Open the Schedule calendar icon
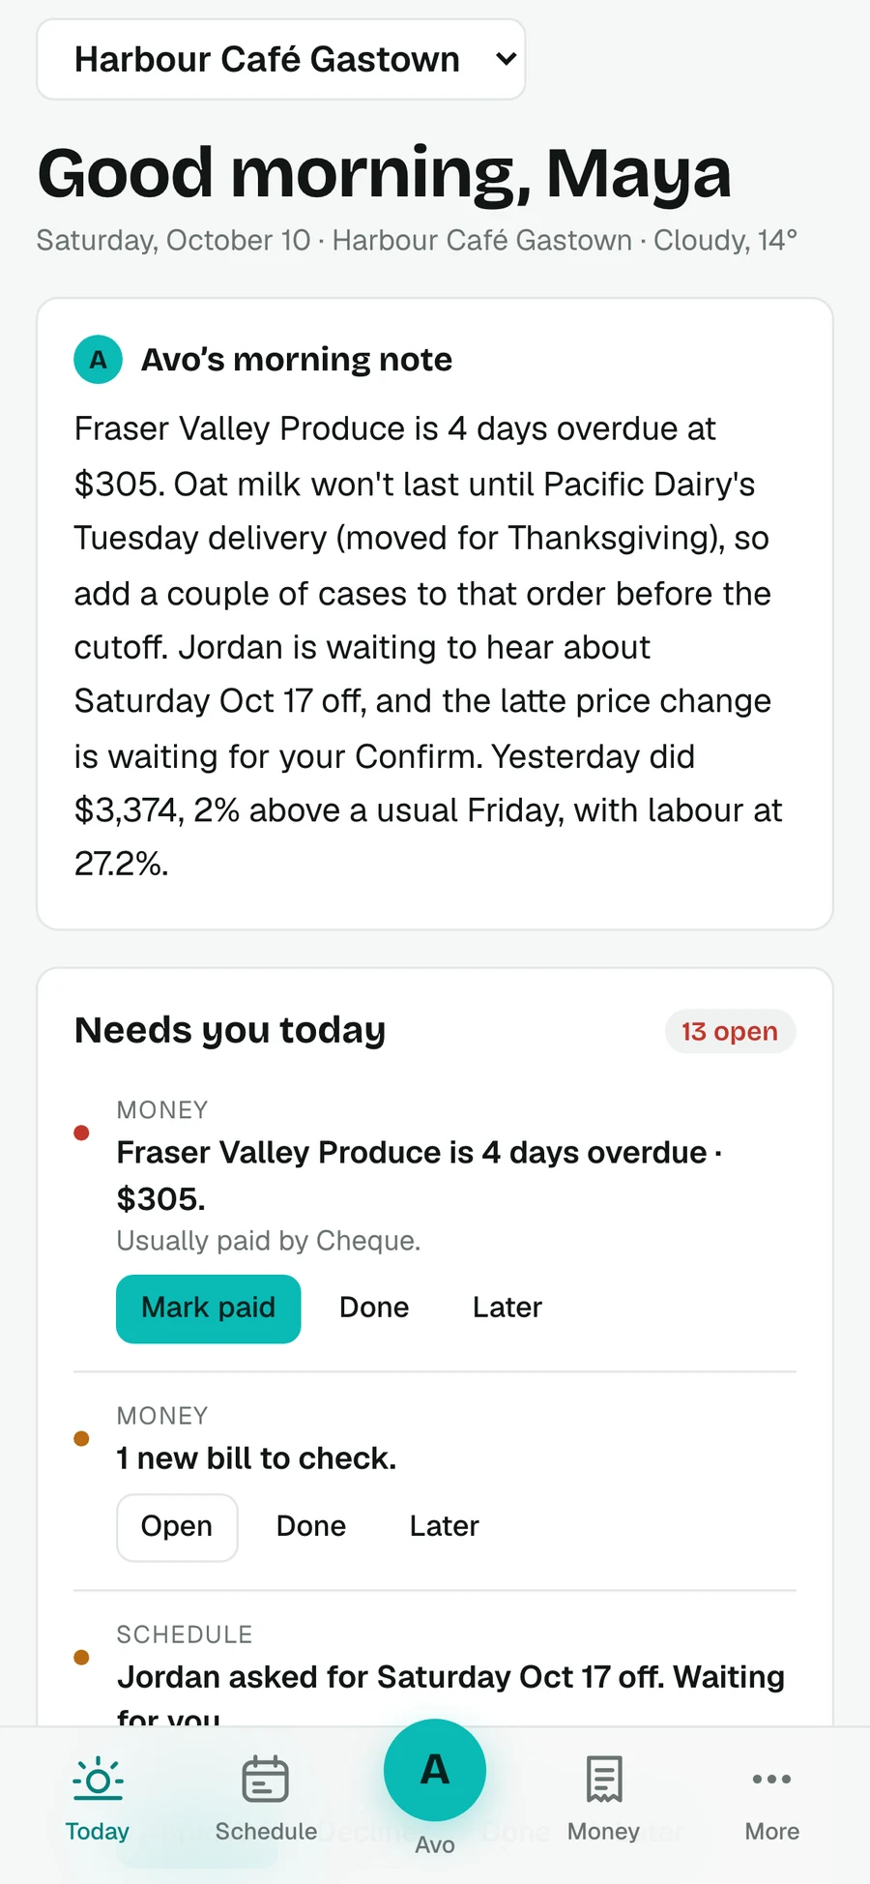Viewport: 870px width, 1884px height. [266, 1780]
